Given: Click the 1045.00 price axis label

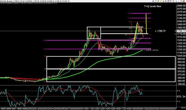Looking at the screenshot, I should pyautogui.click(x=181, y=56).
